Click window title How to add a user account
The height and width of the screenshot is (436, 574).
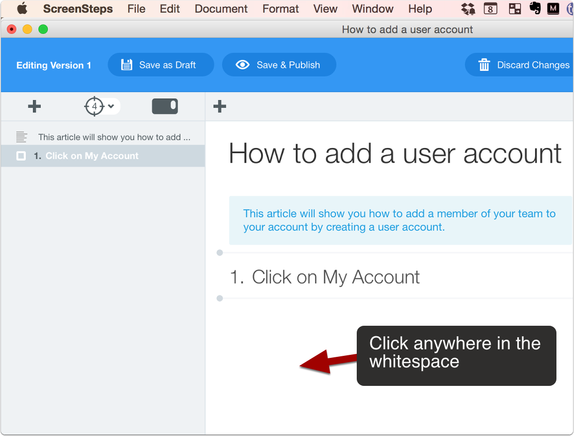[407, 29]
